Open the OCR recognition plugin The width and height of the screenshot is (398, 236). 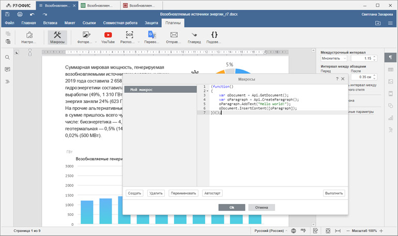(130, 37)
